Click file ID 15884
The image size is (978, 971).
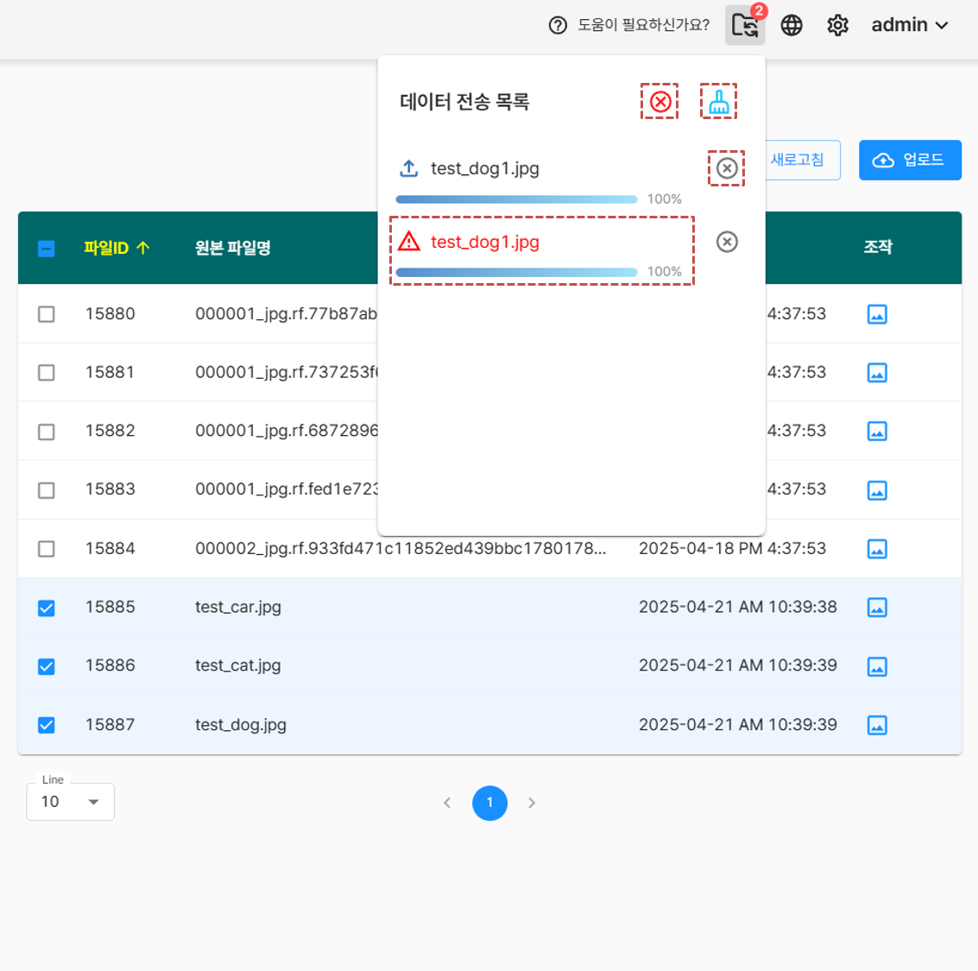click(110, 549)
